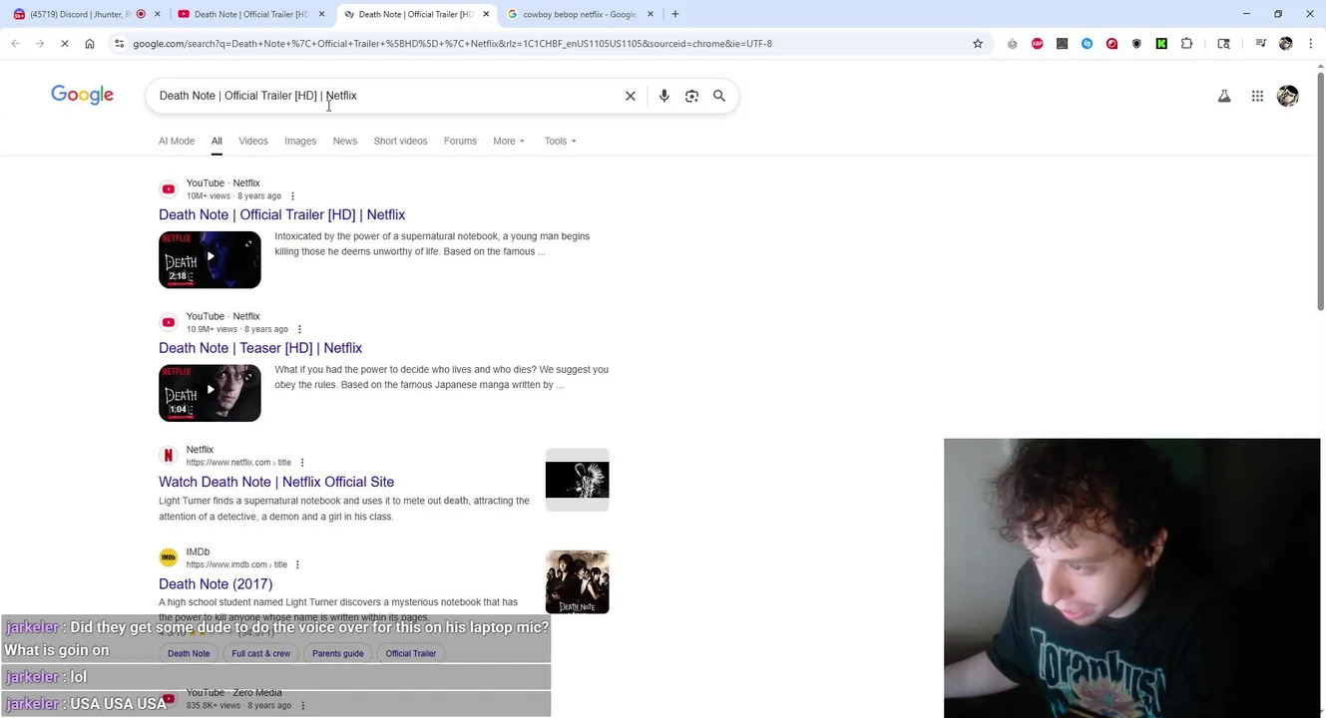Close the cowboy bebop netflix tab

pyautogui.click(x=651, y=14)
